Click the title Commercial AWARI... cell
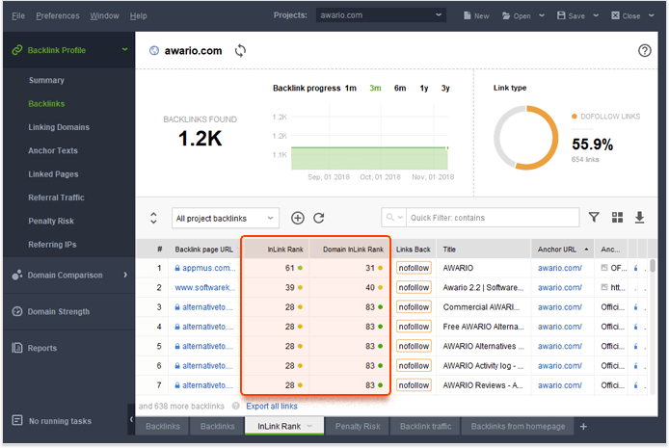The width and height of the screenshot is (669, 448). pos(481,307)
